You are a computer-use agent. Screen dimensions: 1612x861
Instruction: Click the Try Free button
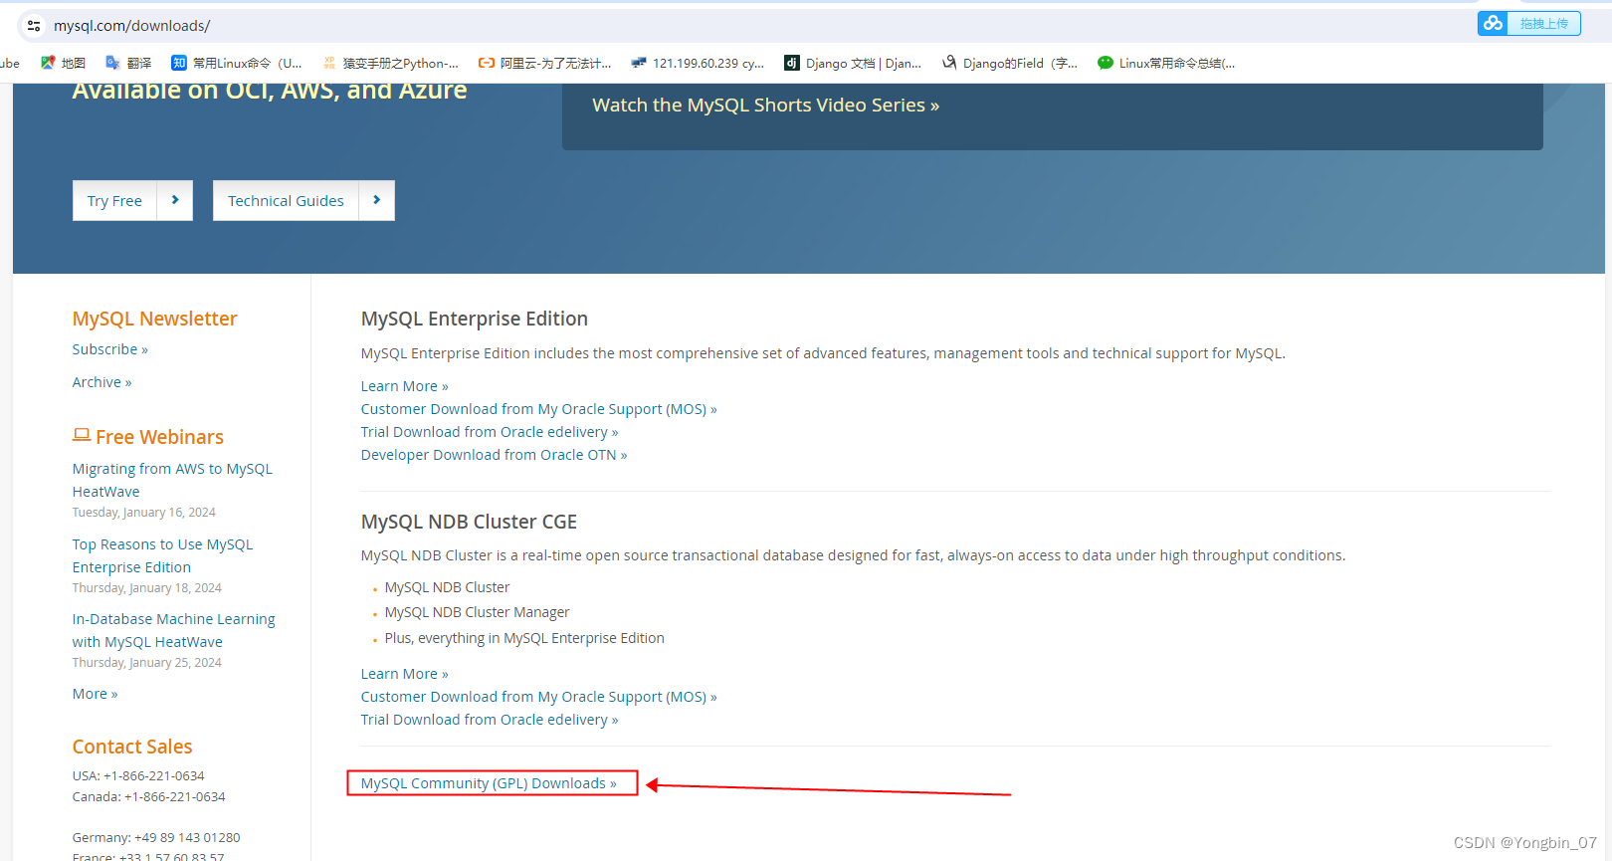coord(114,200)
